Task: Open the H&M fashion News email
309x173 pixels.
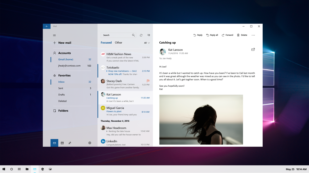Action: 125,57
